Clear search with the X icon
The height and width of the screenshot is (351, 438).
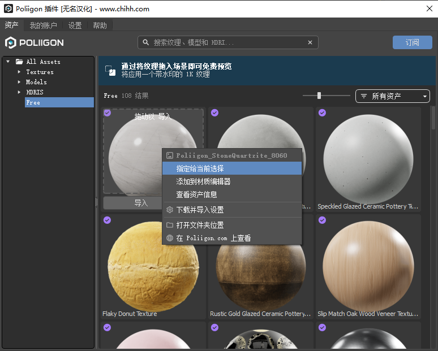click(x=310, y=42)
